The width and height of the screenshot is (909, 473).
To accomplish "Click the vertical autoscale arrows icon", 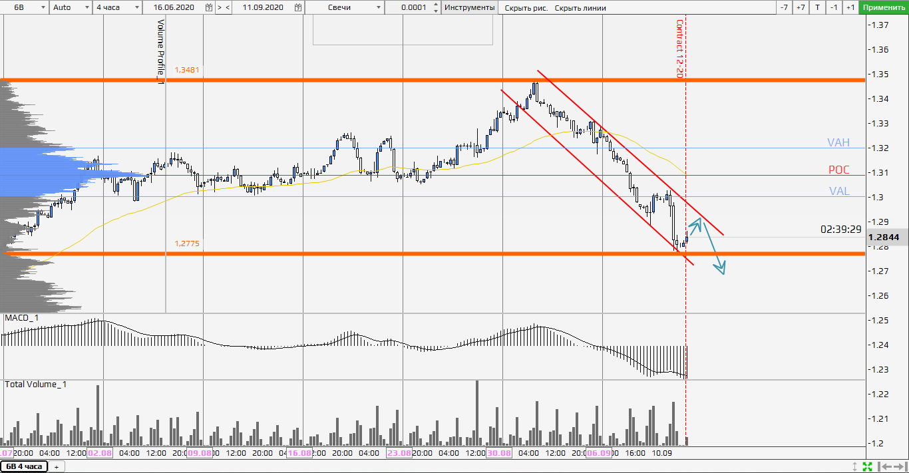I will 854,466.
